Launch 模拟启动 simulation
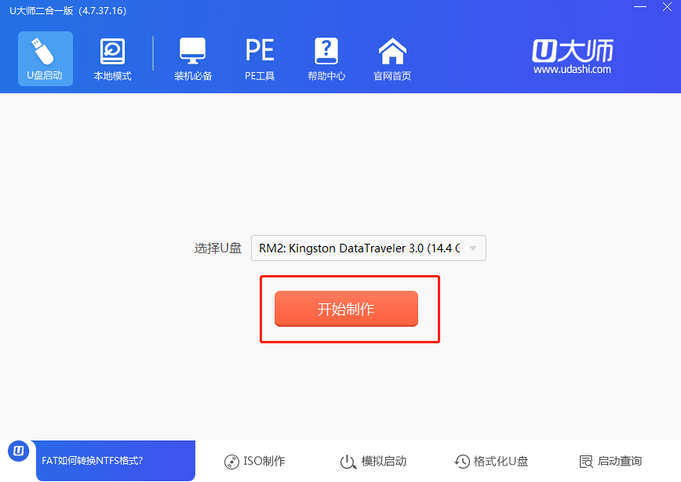This screenshot has height=482, width=681. [373, 461]
